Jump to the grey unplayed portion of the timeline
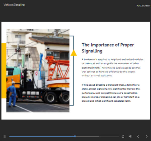The height and width of the screenshot is (141, 151). coord(98,136)
